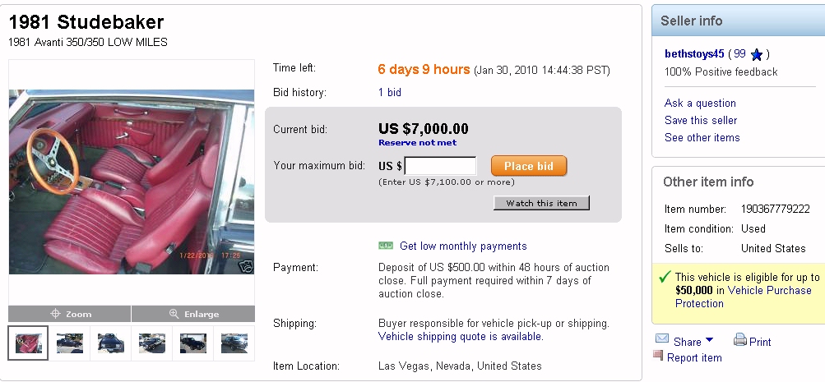Place a bid on the Studebaker
Viewport: 825px width, 382px height.
click(x=529, y=166)
